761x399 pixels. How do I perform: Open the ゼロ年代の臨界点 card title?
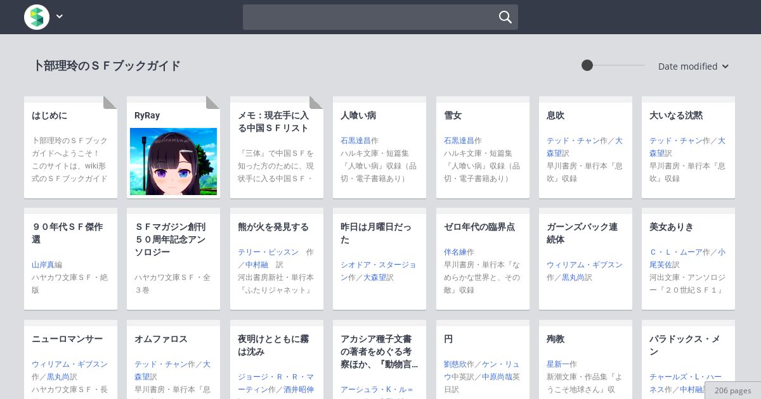pyautogui.click(x=479, y=227)
